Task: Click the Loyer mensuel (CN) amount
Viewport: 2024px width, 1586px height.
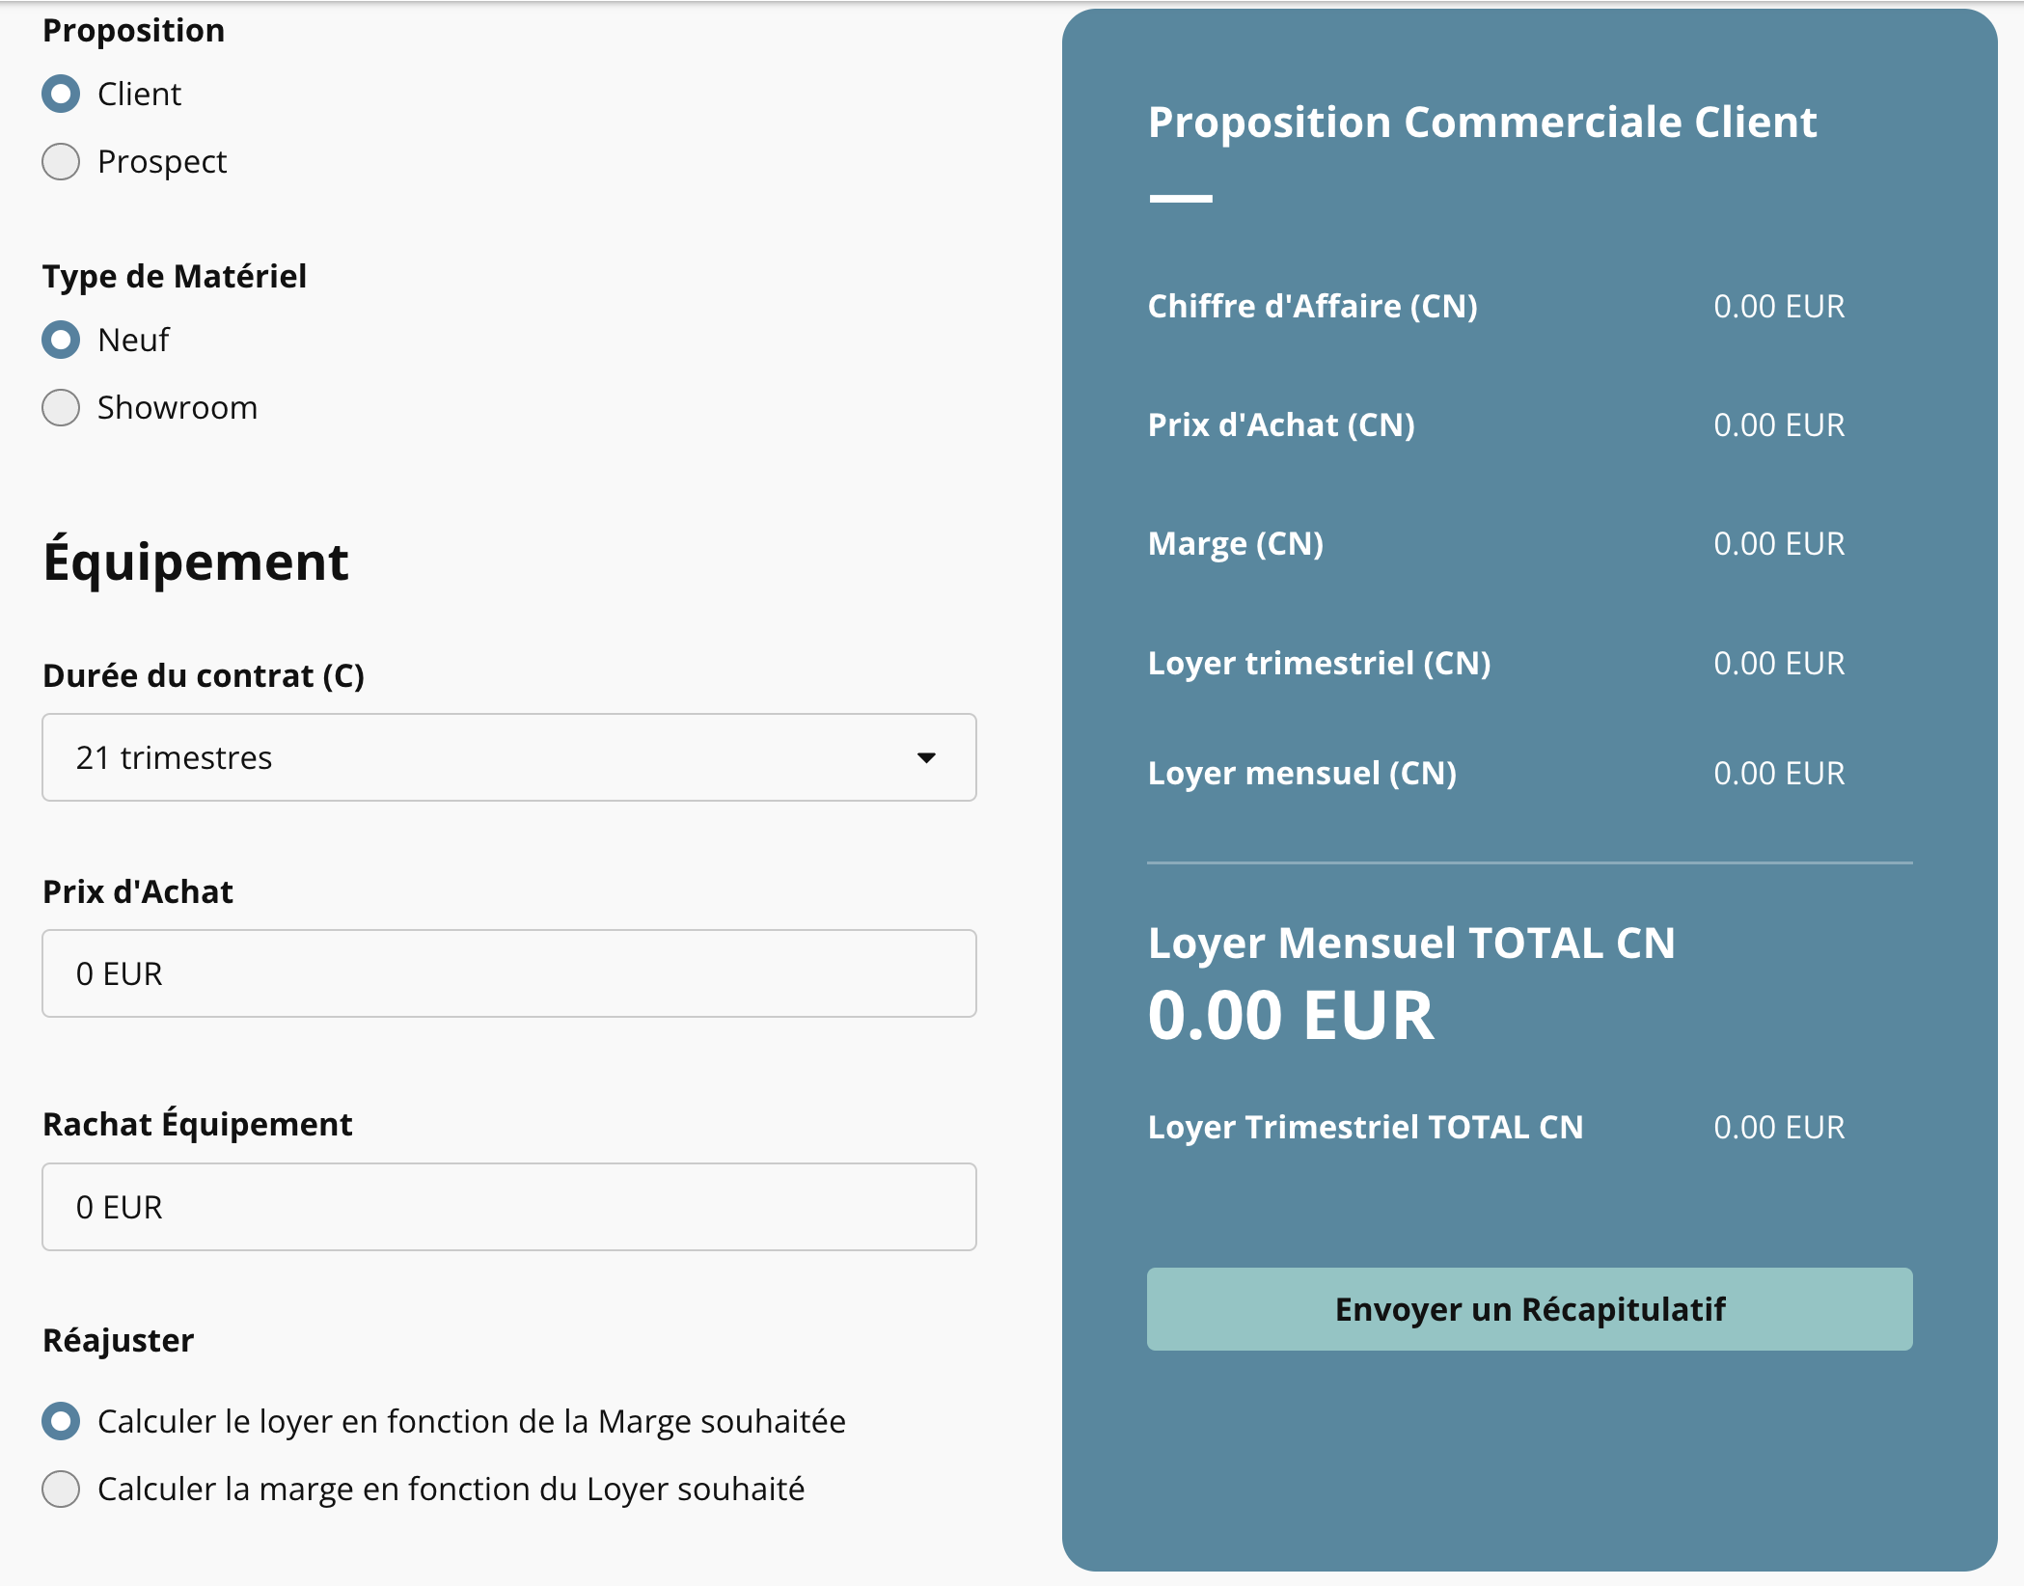Action: pos(1779,774)
